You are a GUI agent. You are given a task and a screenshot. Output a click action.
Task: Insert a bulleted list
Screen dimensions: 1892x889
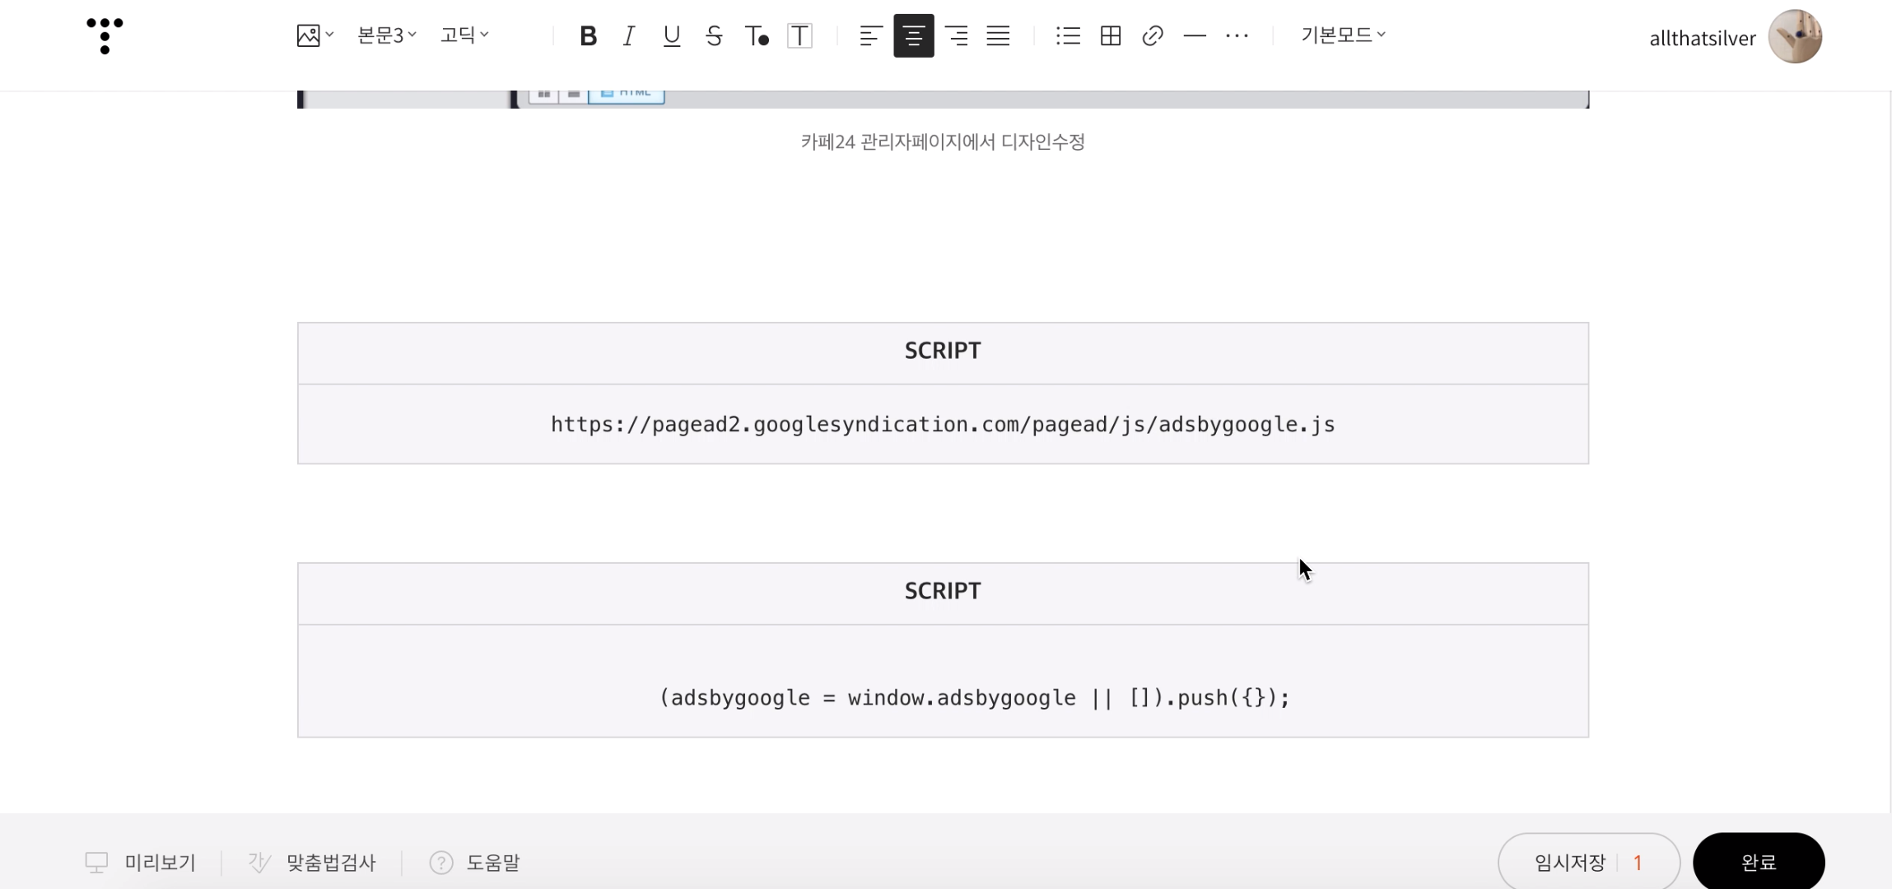click(1068, 35)
